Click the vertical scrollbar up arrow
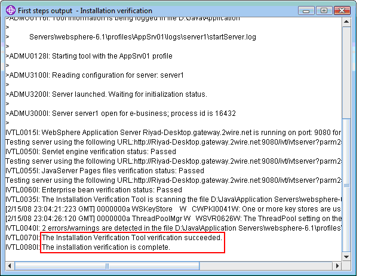Viewport: 387px width, 276px height. pyautogui.click(x=346, y=22)
